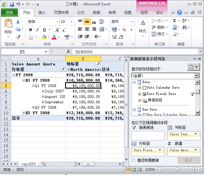Expand the H2 FY 2008 row
The image size is (204, 175).
click(24, 113)
